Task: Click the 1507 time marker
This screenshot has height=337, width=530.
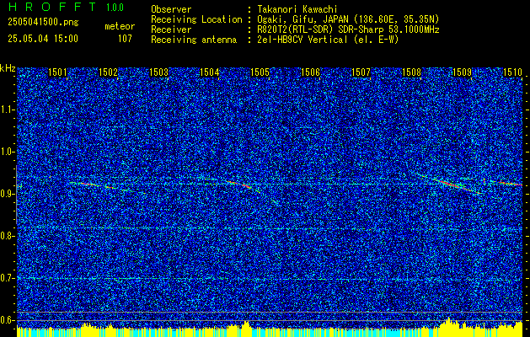Action: [x=361, y=72]
